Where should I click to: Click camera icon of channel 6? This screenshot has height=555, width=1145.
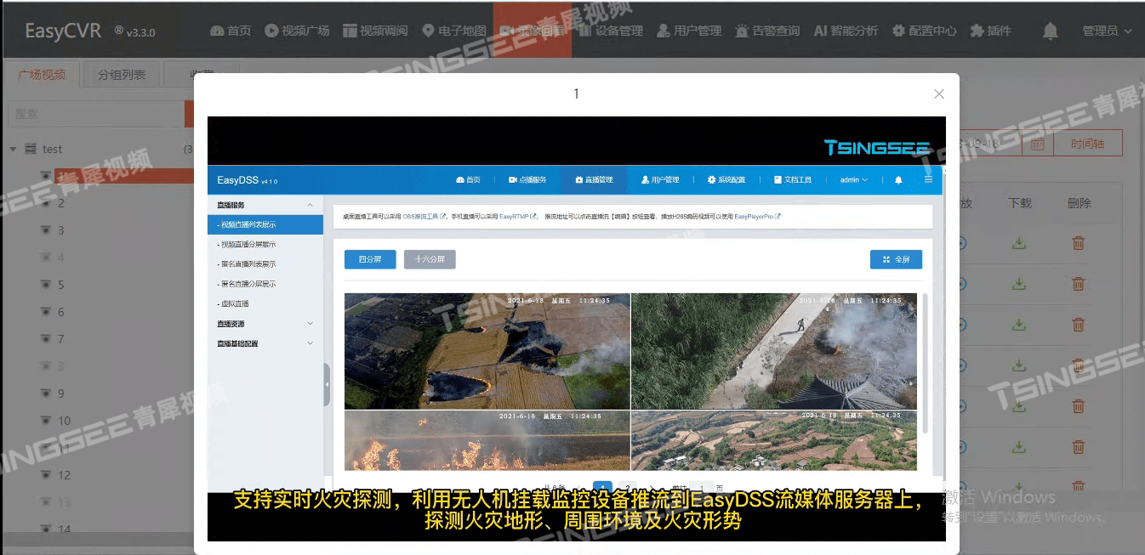tap(46, 312)
